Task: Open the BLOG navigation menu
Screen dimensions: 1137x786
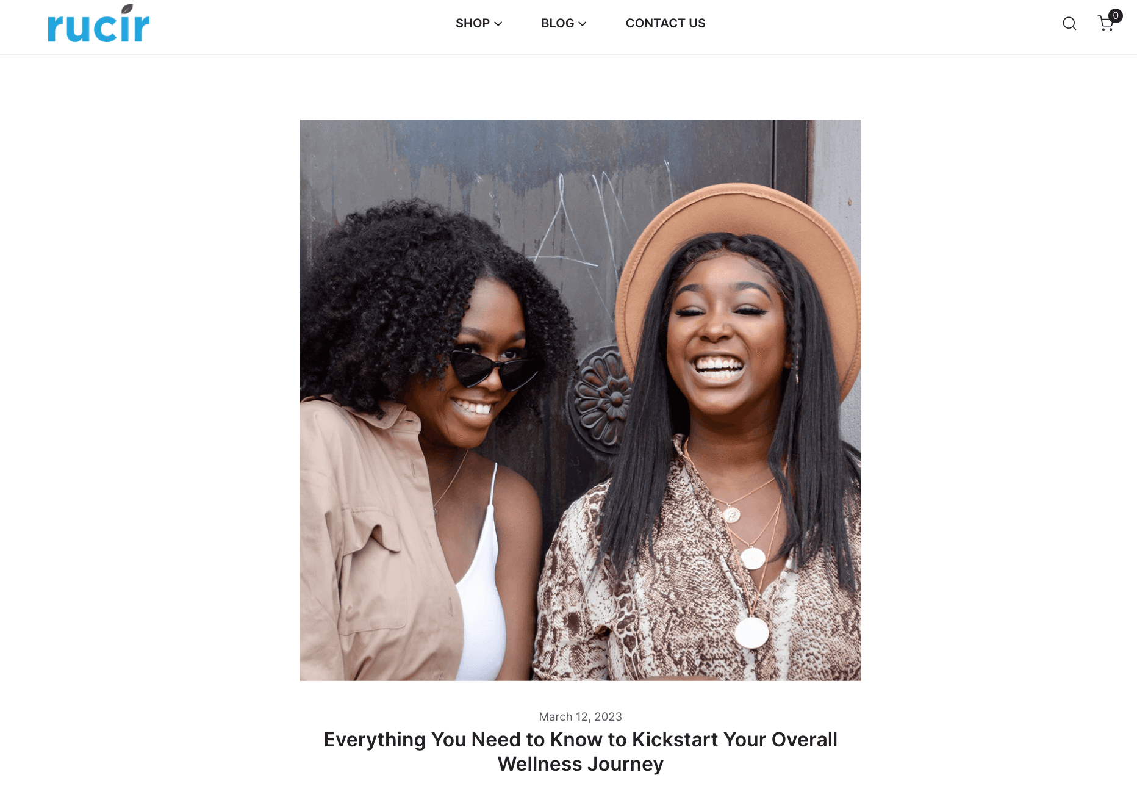Action: point(564,23)
